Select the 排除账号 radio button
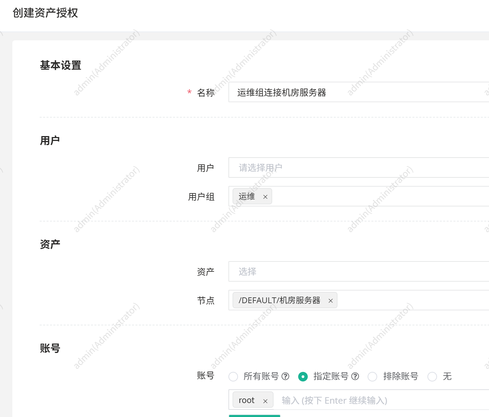Image resolution: width=489 pixels, height=417 pixels. [372, 377]
